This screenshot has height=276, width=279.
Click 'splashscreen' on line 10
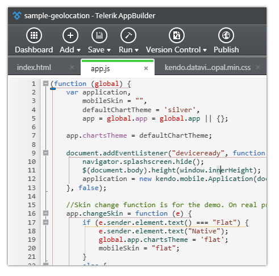(x=147, y=162)
